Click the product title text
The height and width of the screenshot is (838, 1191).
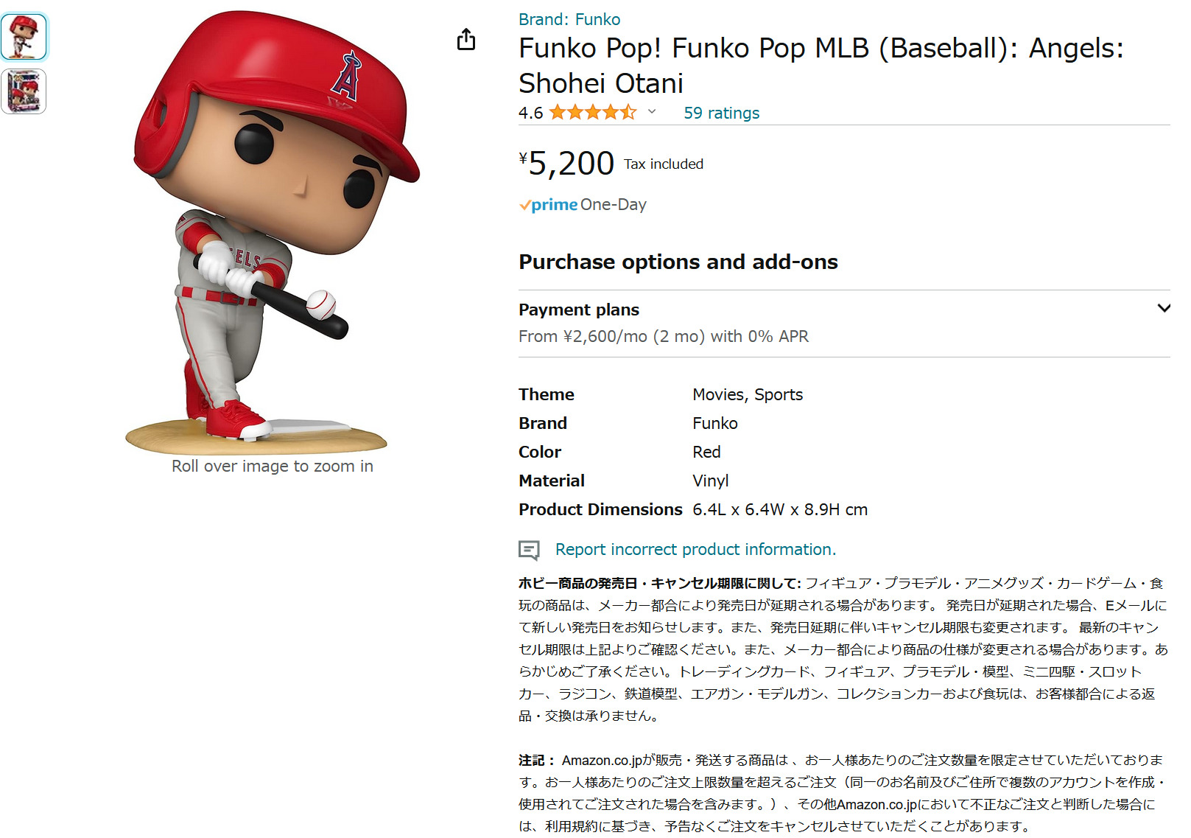pos(821,66)
